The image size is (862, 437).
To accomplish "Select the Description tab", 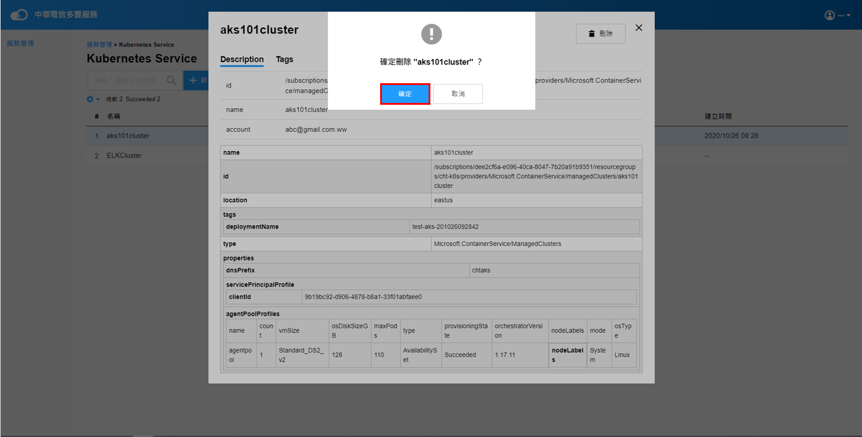I will (x=242, y=59).
